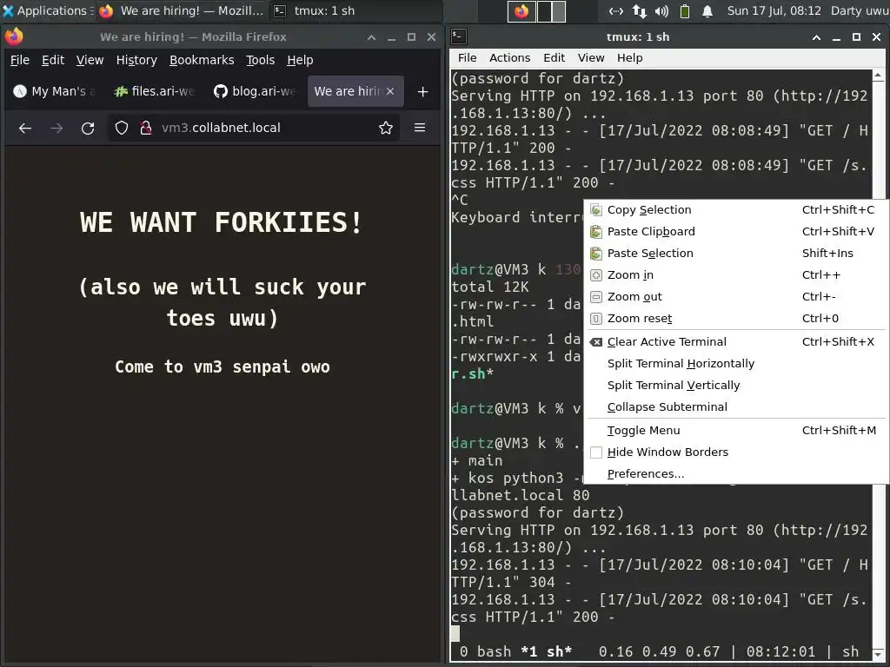Click the Paste Selection menu icon
This screenshot has height=667, width=890.
[x=596, y=253]
